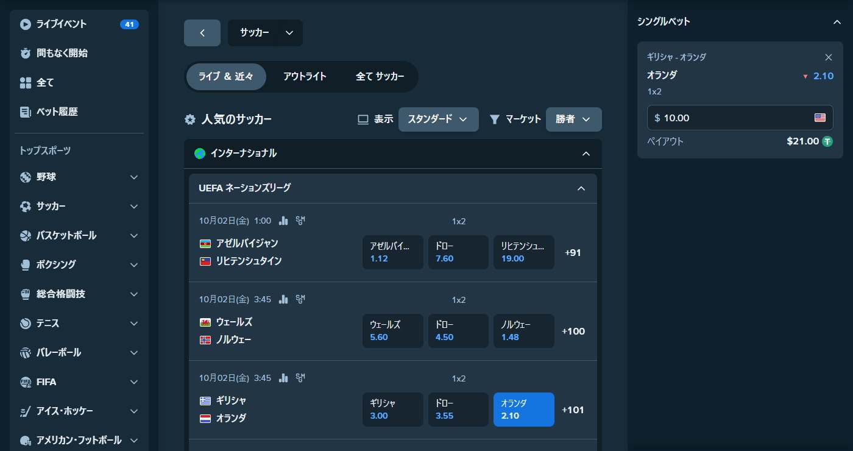This screenshot has height=451, width=853.
Task: Select draw odds 3.55
Action: [458, 410]
